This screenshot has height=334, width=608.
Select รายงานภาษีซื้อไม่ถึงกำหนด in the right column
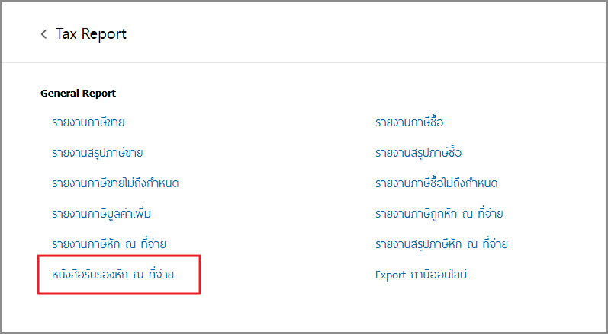(436, 183)
